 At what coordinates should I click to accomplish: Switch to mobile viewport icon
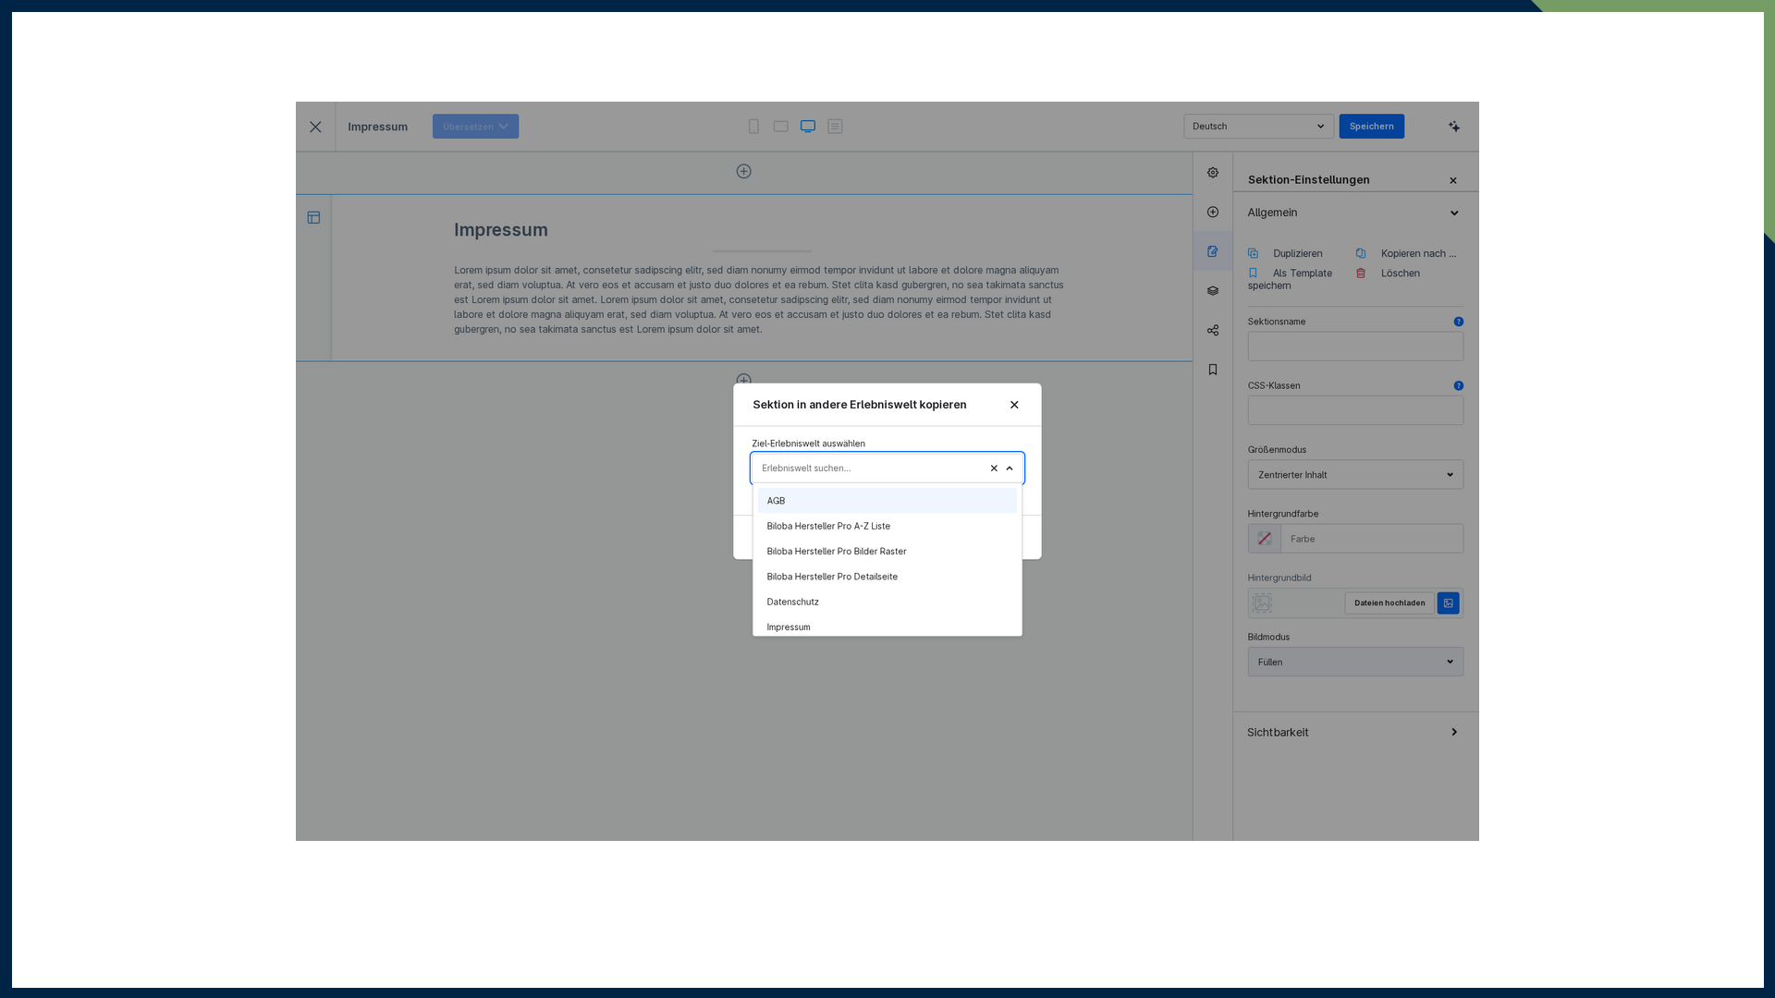coord(753,127)
